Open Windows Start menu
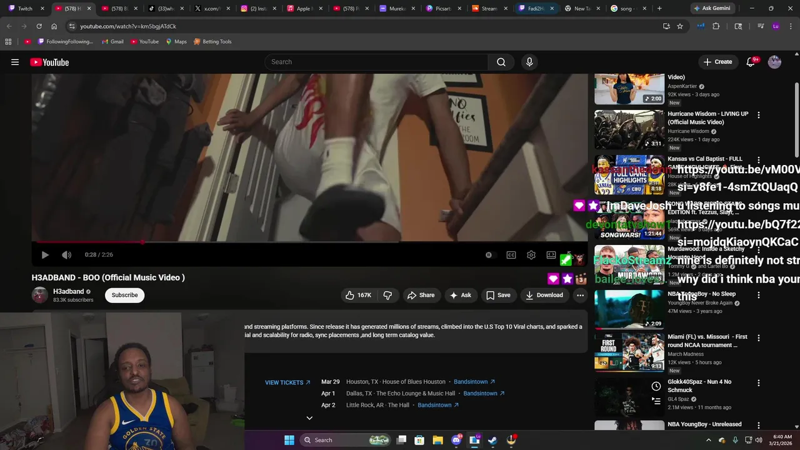Viewport: 800px width, 450px height. (289, 440)
